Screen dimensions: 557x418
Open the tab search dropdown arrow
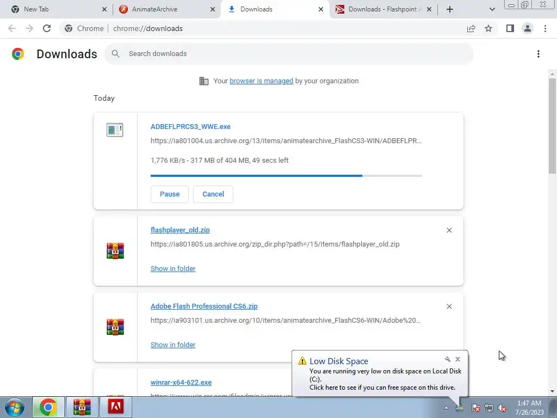tap(492, 10)
